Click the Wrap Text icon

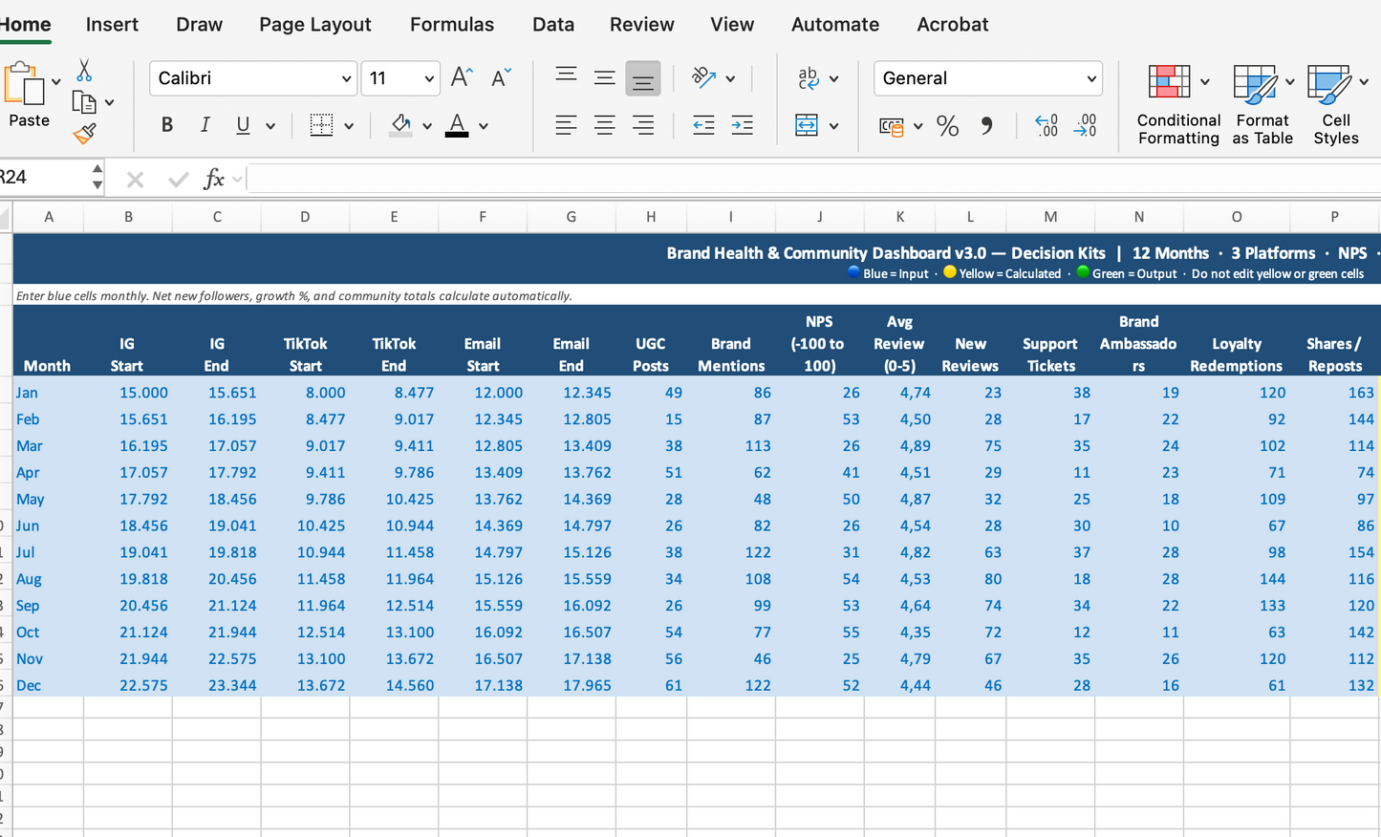coord(809,77)
